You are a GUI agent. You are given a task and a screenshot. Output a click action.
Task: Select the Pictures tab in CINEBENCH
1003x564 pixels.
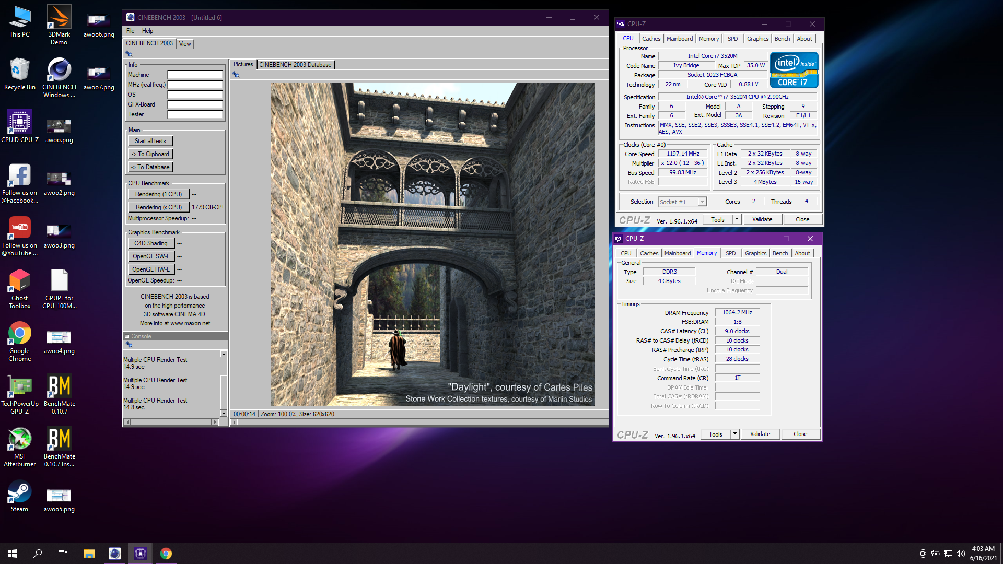[x=243, y=64]
